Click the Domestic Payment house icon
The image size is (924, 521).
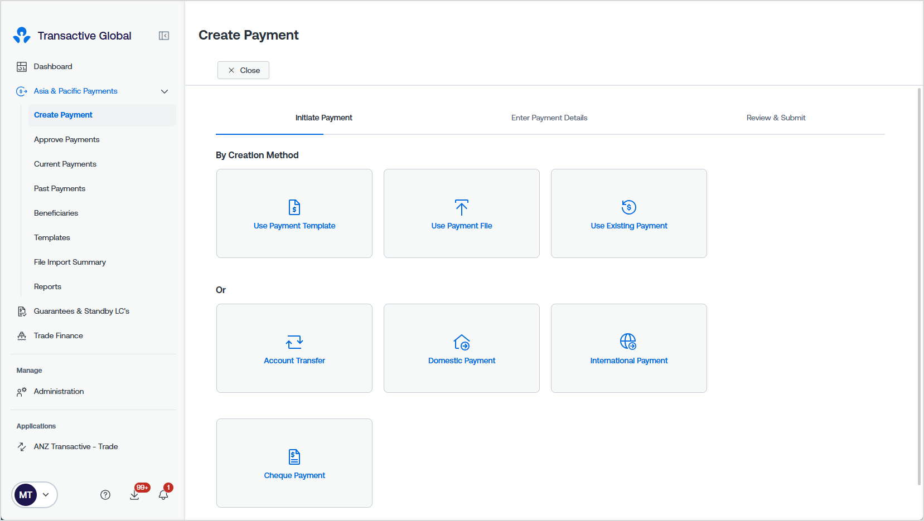(x=462, y=342)
